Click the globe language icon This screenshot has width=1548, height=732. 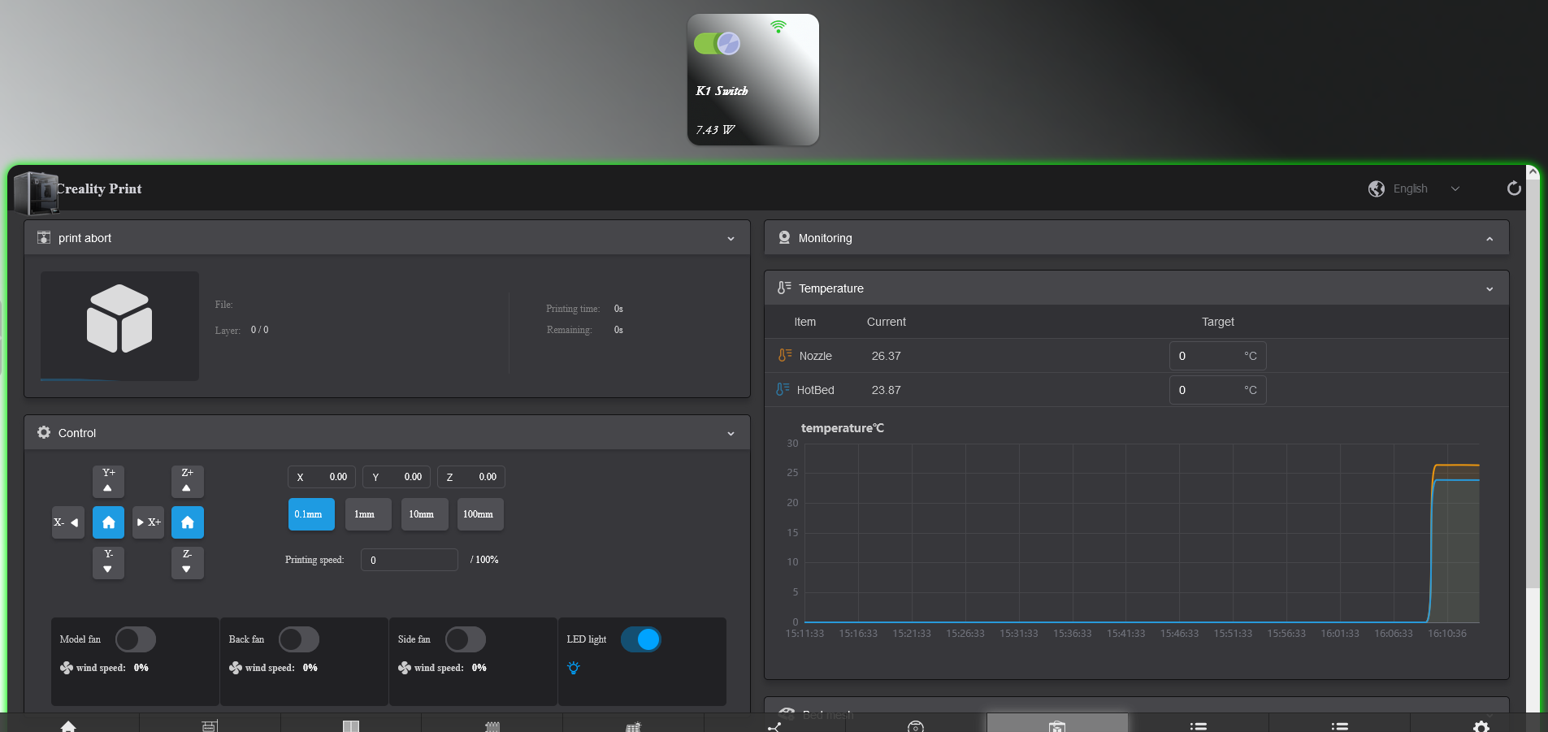[1377, 188]
